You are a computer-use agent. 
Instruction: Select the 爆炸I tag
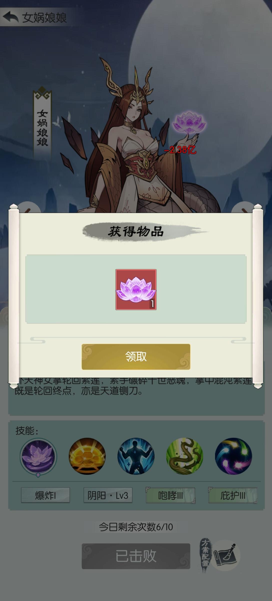(x=45, y=495)
